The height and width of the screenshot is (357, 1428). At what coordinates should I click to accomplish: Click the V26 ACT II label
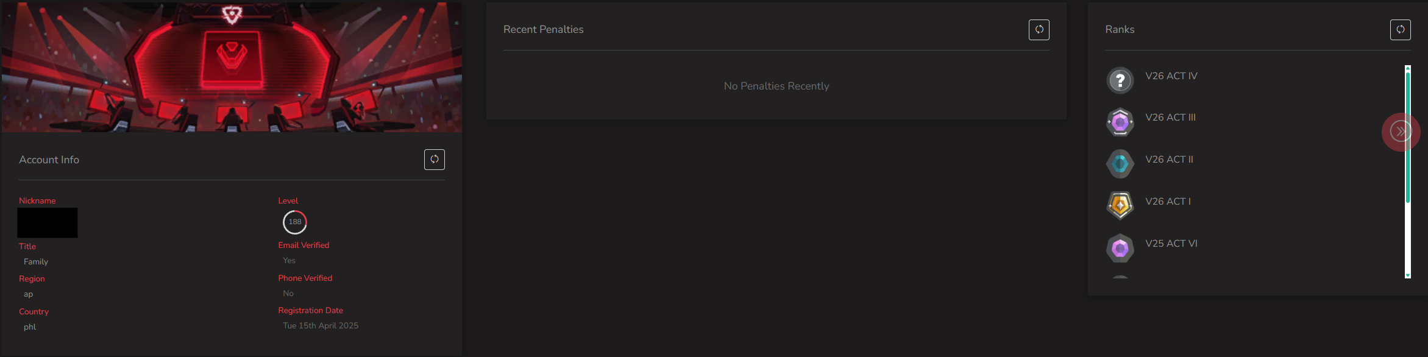point(1169,160)
